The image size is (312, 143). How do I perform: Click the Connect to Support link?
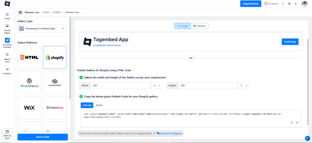pyautogui.click(x=169, y=134)
